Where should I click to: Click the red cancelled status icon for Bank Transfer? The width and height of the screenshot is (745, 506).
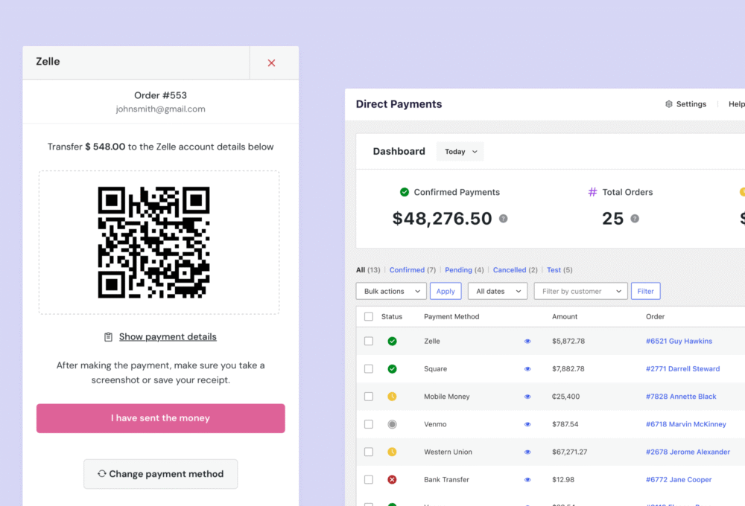coord(392,480)
